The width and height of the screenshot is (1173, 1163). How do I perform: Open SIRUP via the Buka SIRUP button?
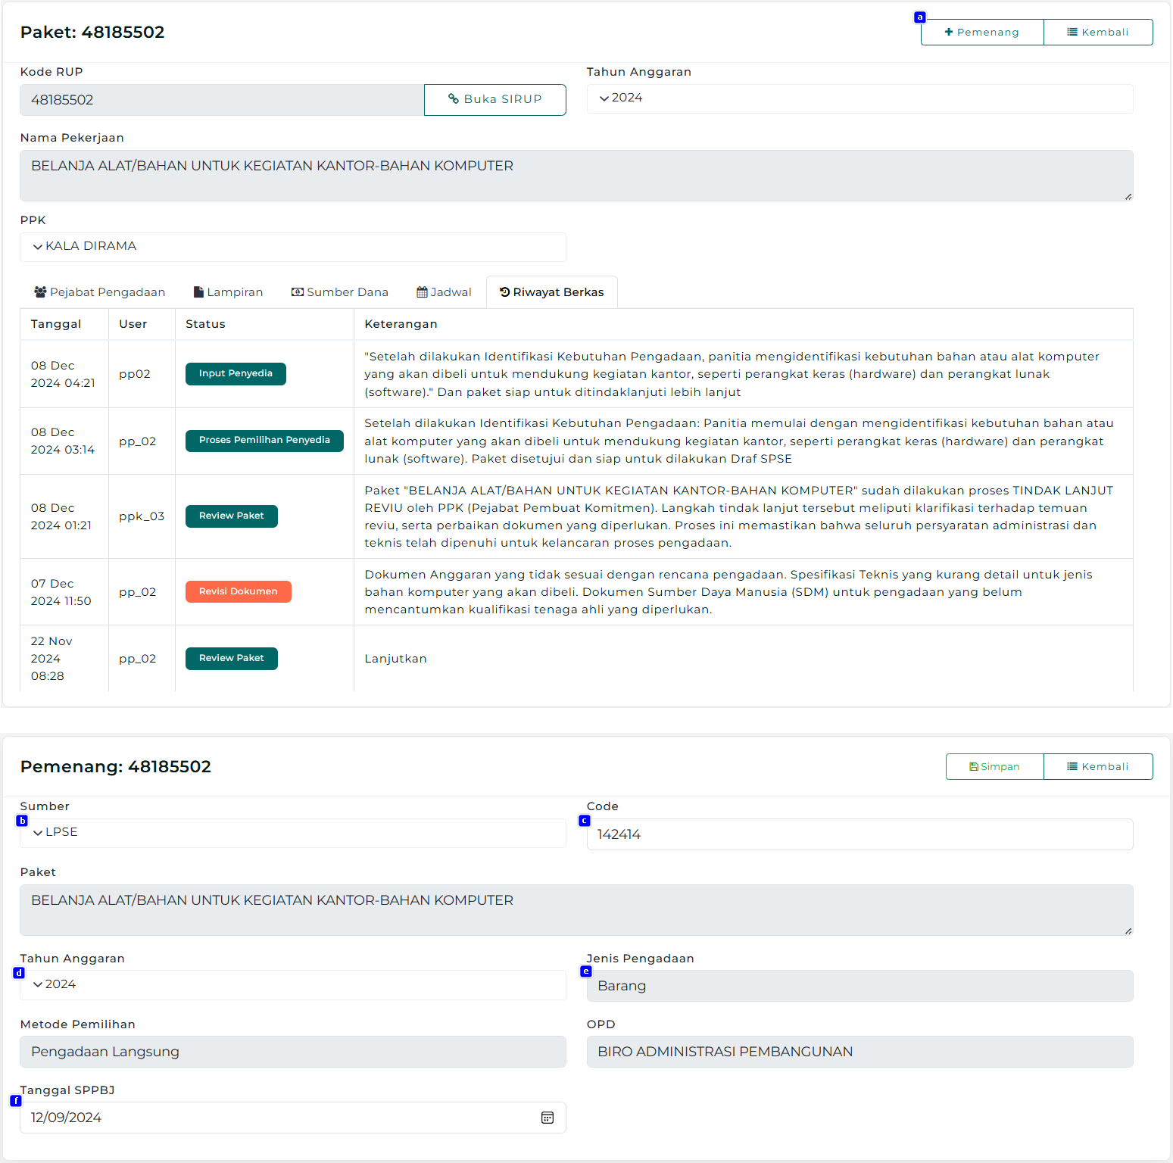494,100
